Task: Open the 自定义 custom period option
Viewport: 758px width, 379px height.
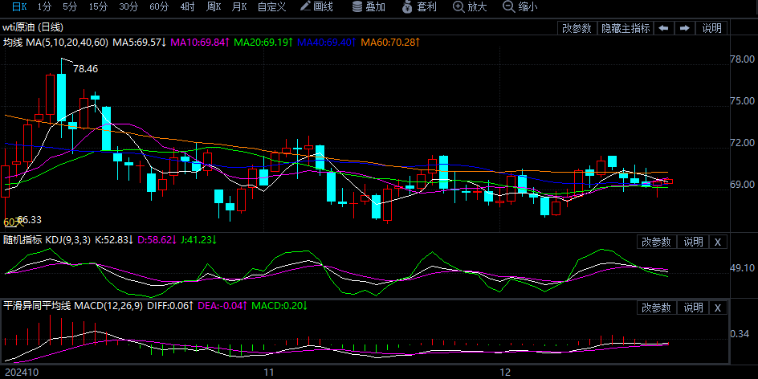Action: tap(271, 7)
